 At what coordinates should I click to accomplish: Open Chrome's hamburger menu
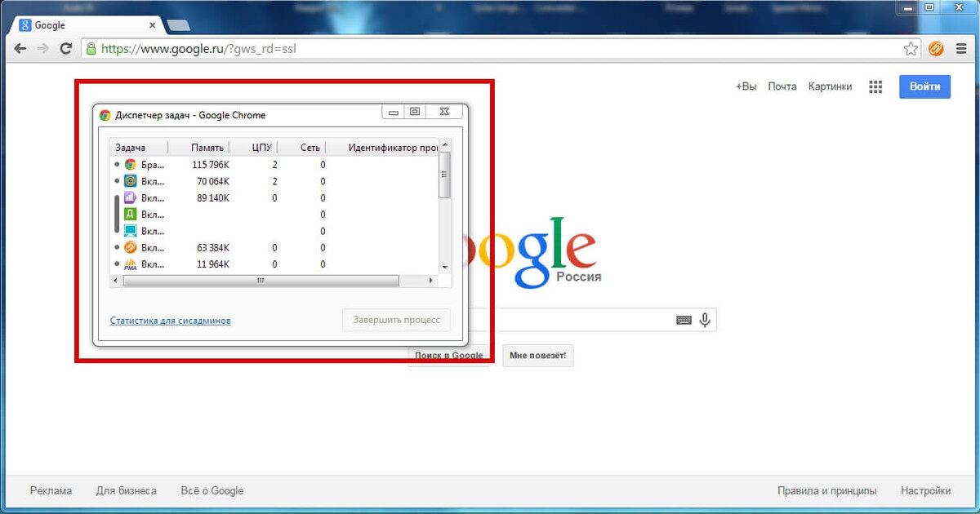click(x=960, y=49)
